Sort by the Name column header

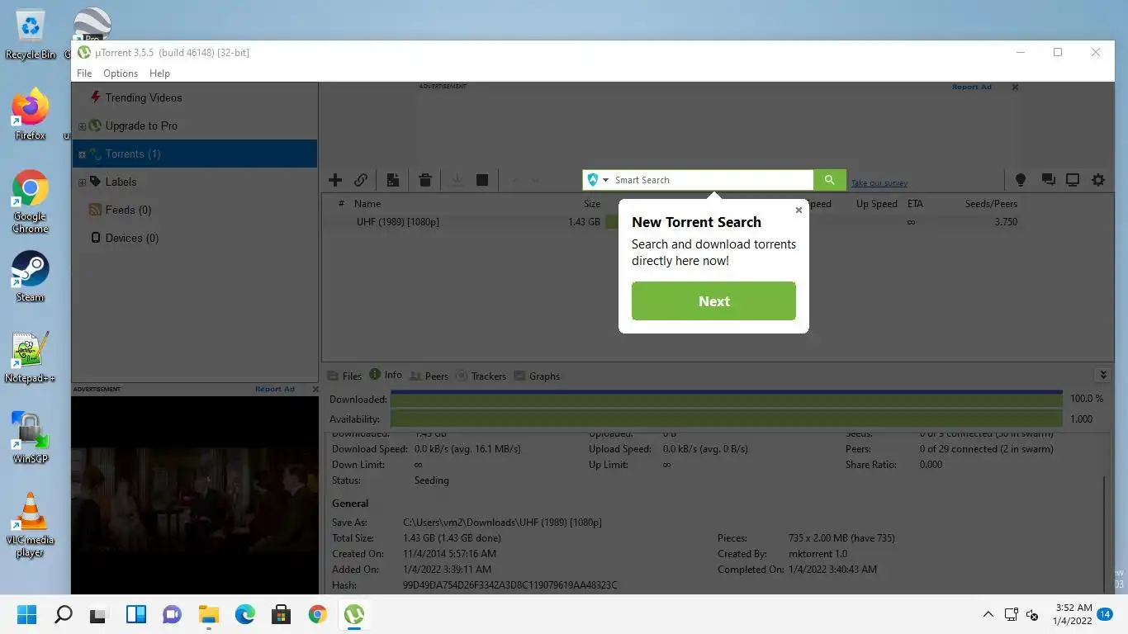(x=367, y=204)
